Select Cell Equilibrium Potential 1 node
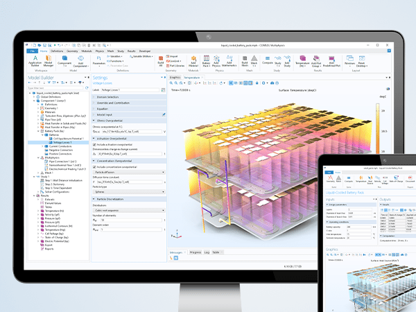The image size is (416, 312). coord(67,139)
